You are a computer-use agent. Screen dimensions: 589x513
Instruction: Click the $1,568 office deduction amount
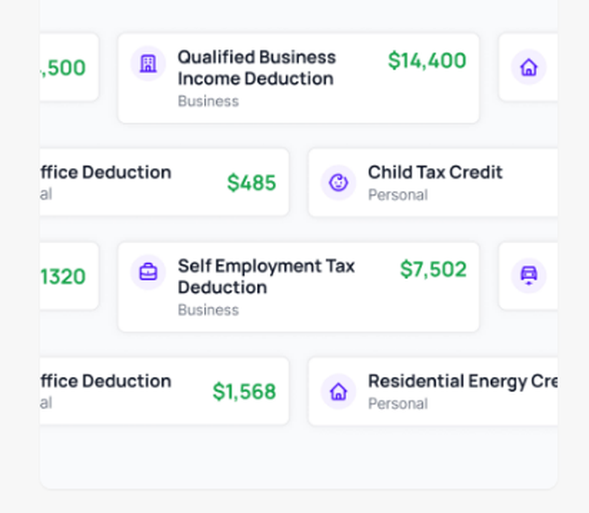coord(244,392)
